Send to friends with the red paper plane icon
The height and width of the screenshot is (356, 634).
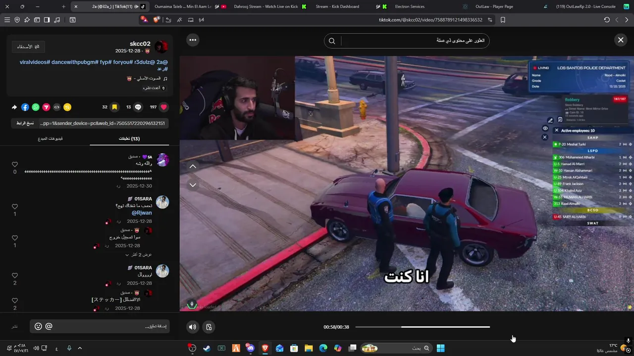coord(46,107)
